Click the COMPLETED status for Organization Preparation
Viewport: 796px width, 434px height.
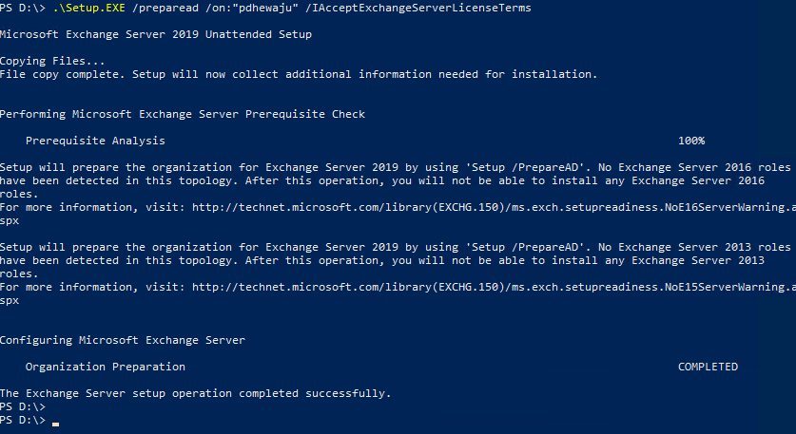click(x=709, y=367)
